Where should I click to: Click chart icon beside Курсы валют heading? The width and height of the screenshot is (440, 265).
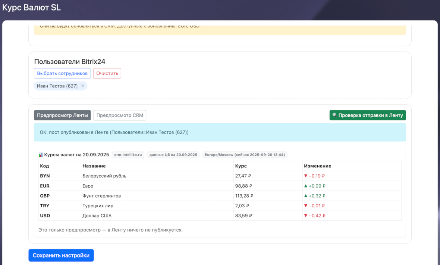pyautogui.click(x=41, y=155)
